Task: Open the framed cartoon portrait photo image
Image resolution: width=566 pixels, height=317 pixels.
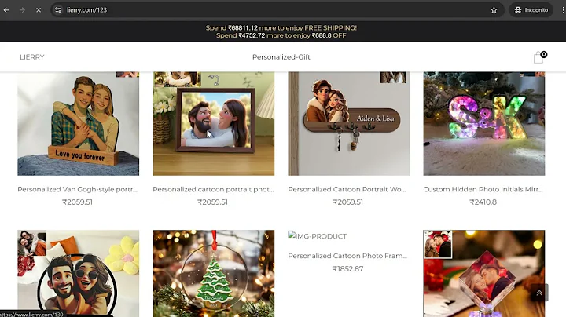Action: (x=214, y=123)
